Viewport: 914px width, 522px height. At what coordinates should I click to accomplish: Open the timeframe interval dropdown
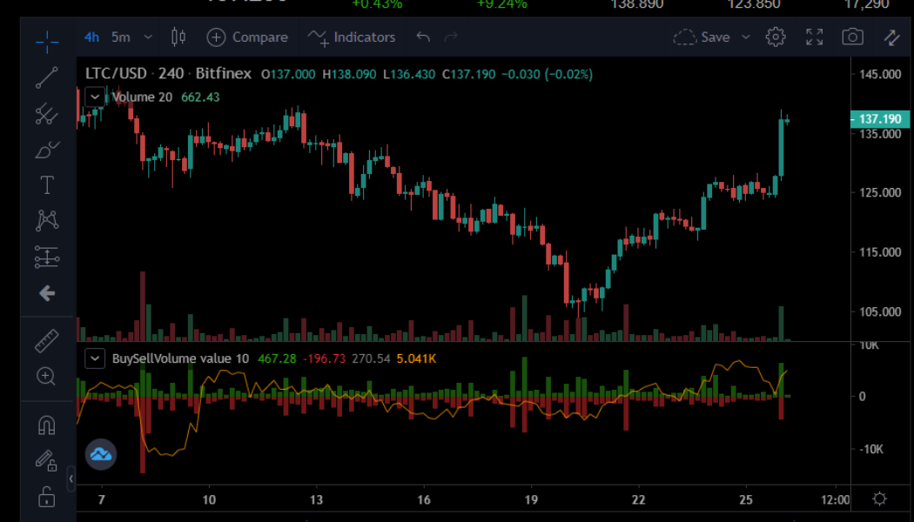(x=146, y=37)
